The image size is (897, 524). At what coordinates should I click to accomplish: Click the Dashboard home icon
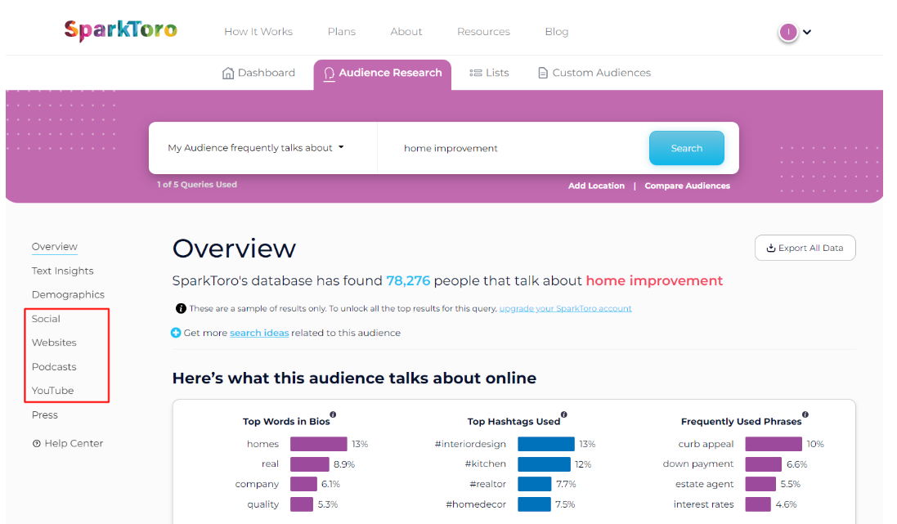(227, 73)
